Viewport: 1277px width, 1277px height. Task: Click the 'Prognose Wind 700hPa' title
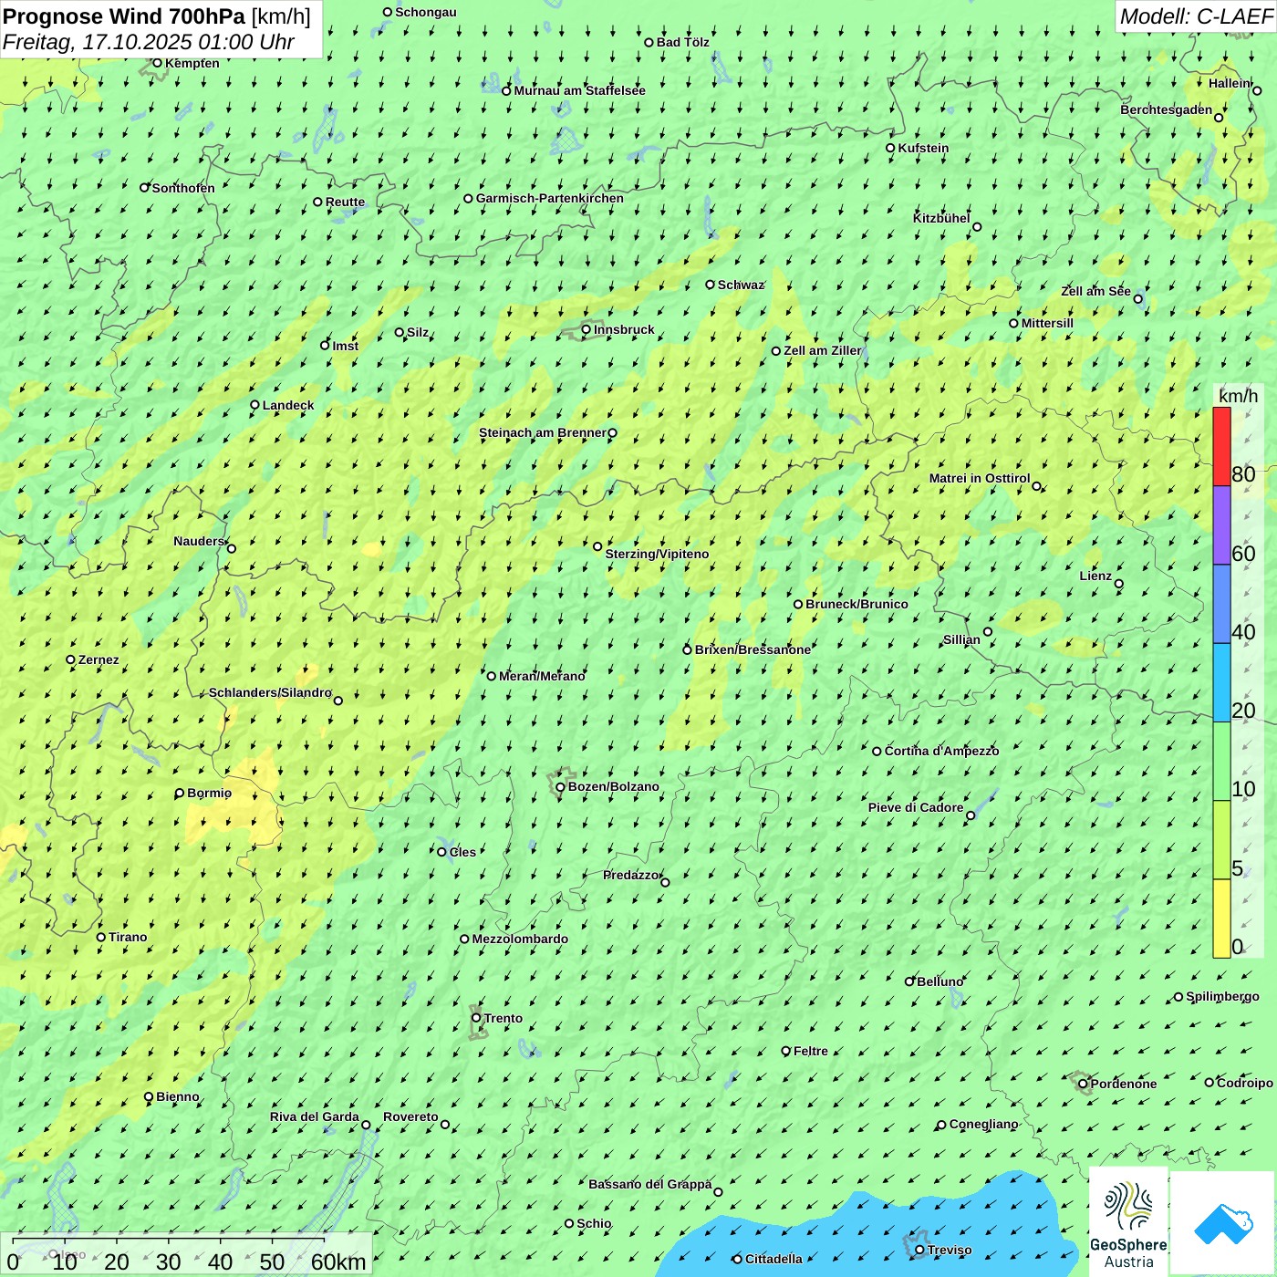(124, 16)
